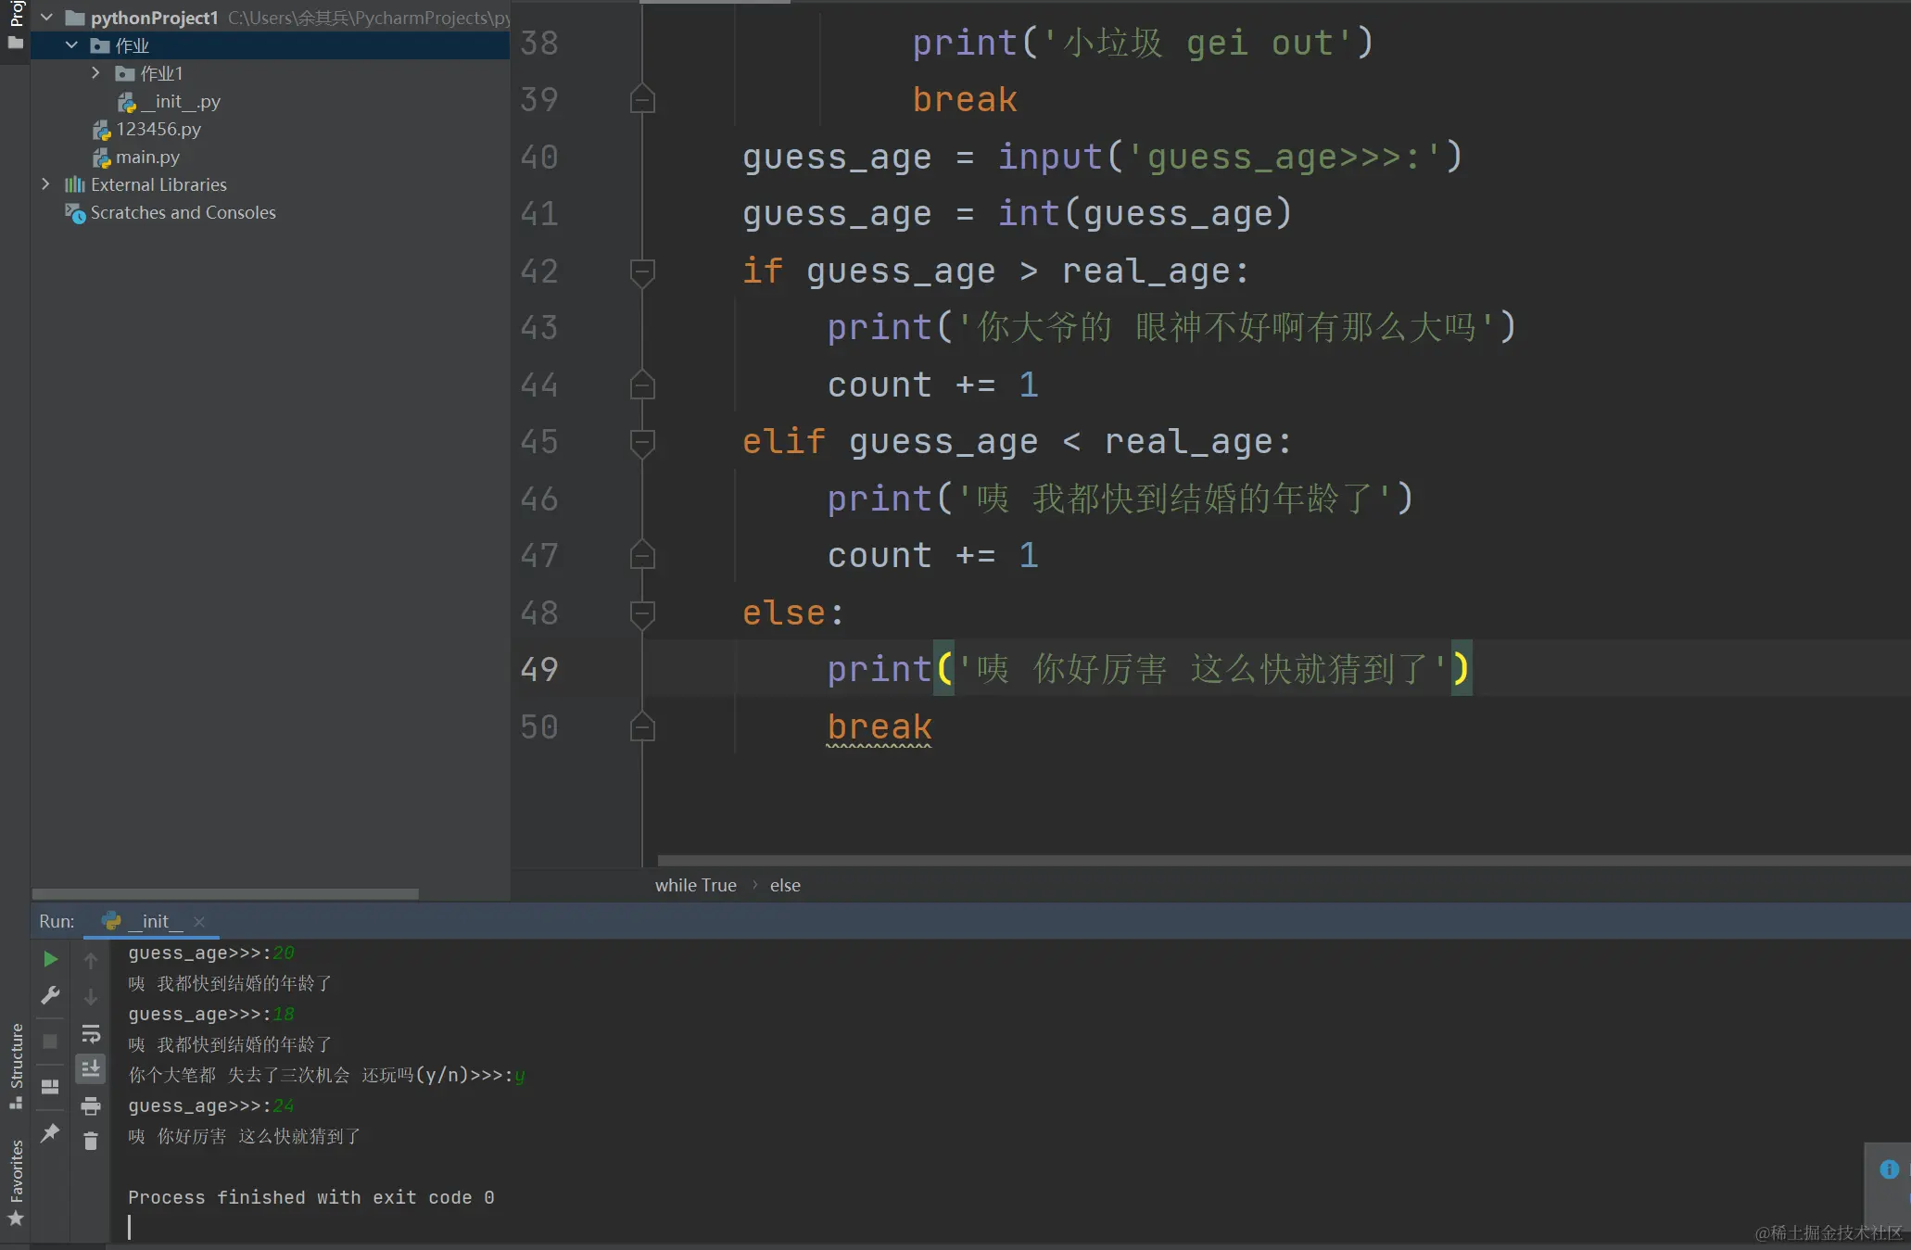Toggle scroll to end of console
Image resolution: width=1911 pixels, height=1250 pixels.
tap(91, 1069)
